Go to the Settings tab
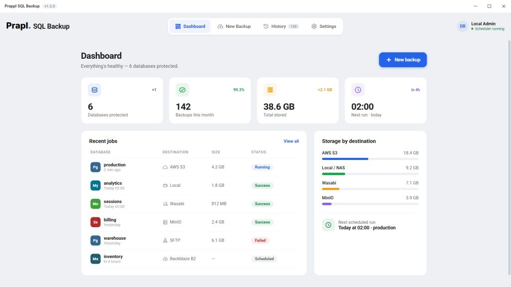This screenshot has width=511, height=287. pos(323,26)
